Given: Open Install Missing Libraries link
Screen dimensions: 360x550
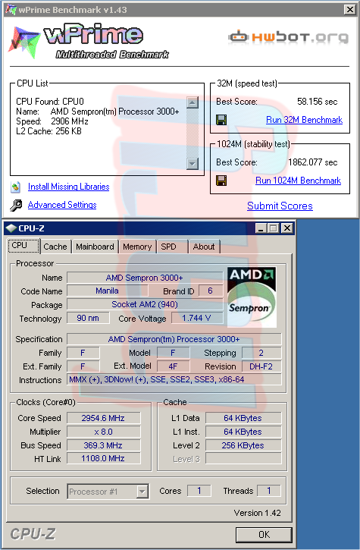Looking at the screenshot, I should pos(69,187).
